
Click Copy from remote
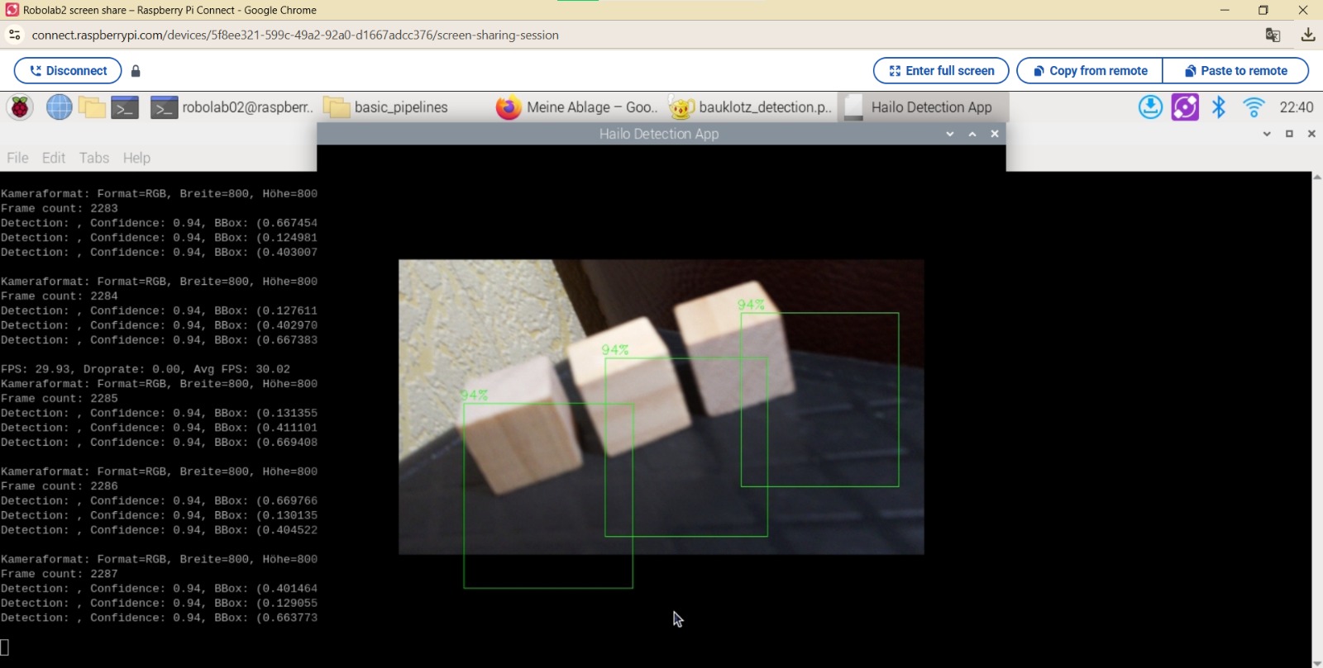coord(1089,71)
